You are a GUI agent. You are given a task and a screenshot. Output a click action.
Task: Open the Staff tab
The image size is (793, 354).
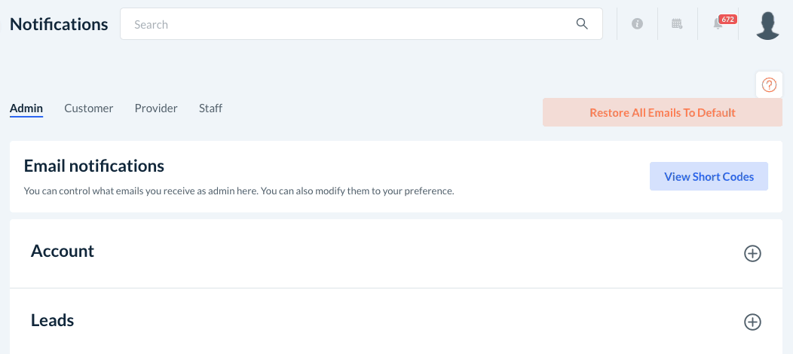tap(210, 108)
